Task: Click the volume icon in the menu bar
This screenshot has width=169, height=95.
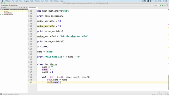Action: pyautogui.click(x=153, y=1)
